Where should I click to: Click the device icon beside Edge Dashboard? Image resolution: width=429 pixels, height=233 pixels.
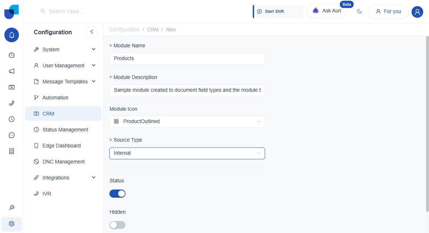36,146
